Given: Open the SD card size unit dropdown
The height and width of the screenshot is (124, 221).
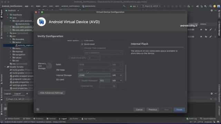Looking at the screenshot, I should (x=117, y=81).
